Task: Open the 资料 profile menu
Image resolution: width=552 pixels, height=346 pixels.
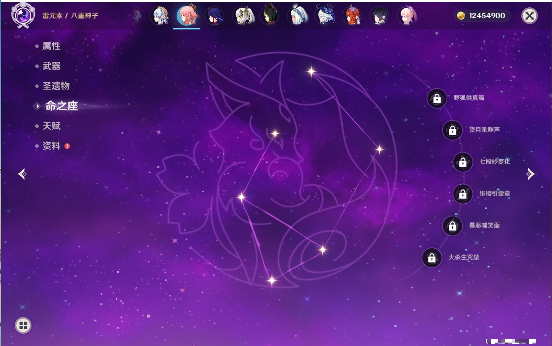Action: pos(51,146)
